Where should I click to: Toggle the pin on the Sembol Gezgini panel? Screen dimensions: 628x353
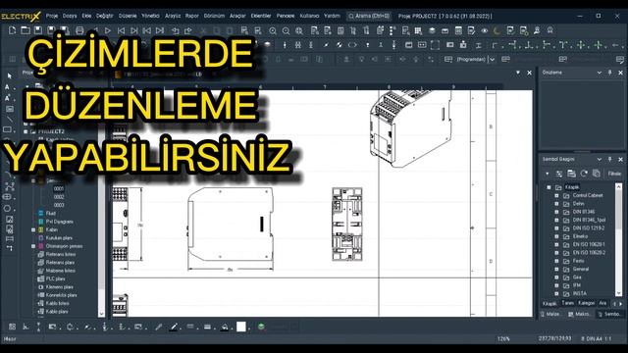[610, 159]
